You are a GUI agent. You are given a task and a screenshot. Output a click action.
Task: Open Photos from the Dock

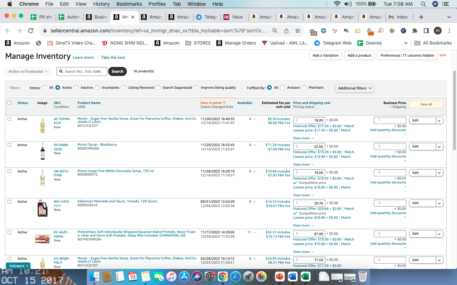coord(261,276)
